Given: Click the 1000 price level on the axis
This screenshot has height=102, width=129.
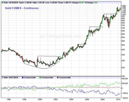Looking at the screenshot, I should 124,14.
